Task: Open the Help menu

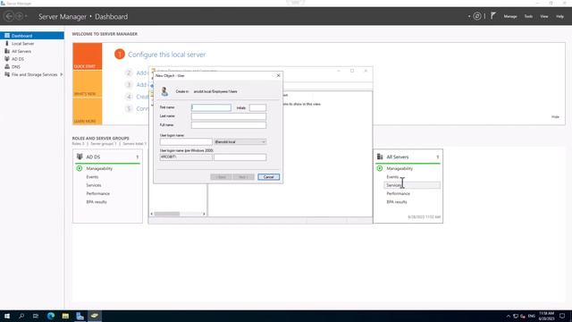Action: pos(559,16)
